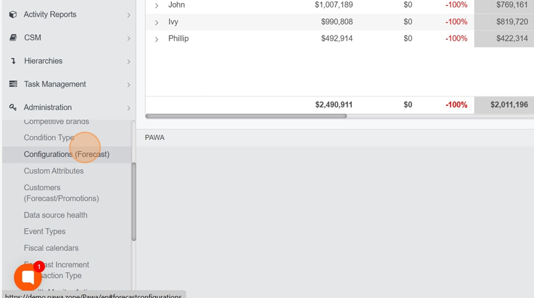Click the Administration key icon
Screen dimensions: 534x298
(13, 107)
